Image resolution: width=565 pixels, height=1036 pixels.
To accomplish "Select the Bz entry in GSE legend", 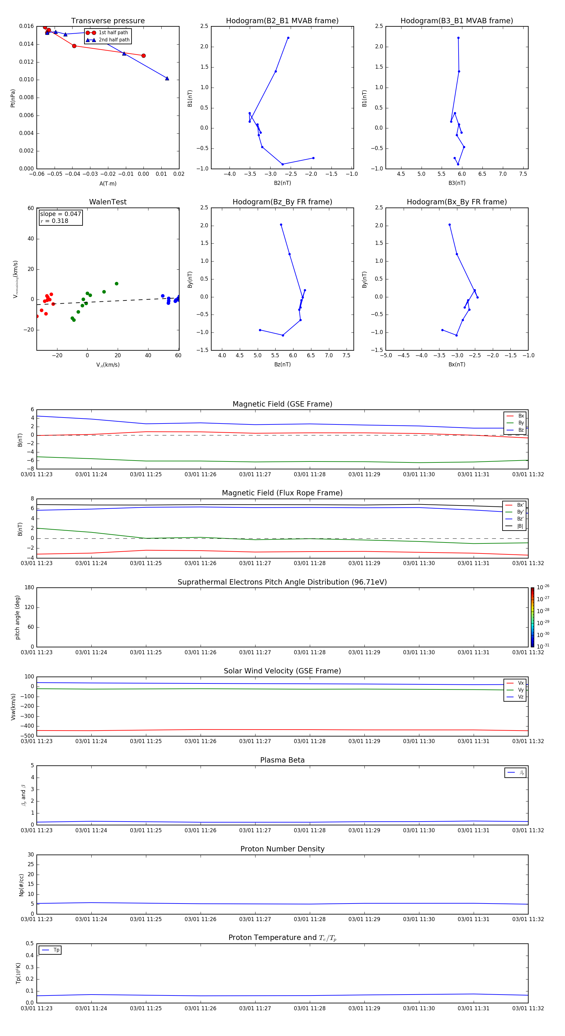I will click(x=515, y=430).
